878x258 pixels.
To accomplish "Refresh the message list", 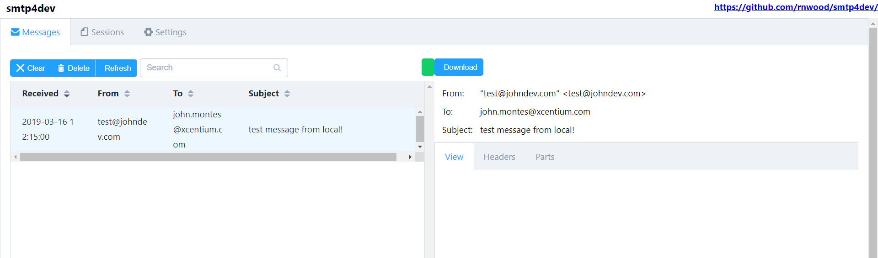I will pos(118,68).
